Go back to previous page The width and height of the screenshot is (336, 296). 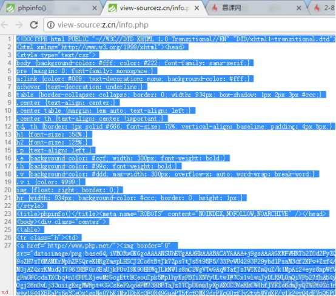[5, 25]
